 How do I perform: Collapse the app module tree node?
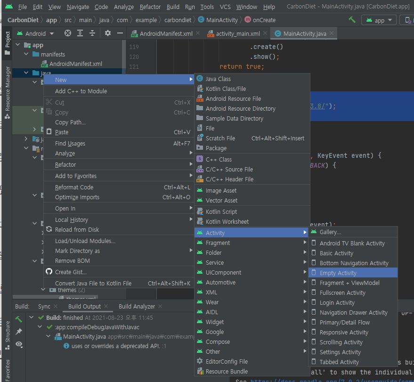click(x=18, y=45)
